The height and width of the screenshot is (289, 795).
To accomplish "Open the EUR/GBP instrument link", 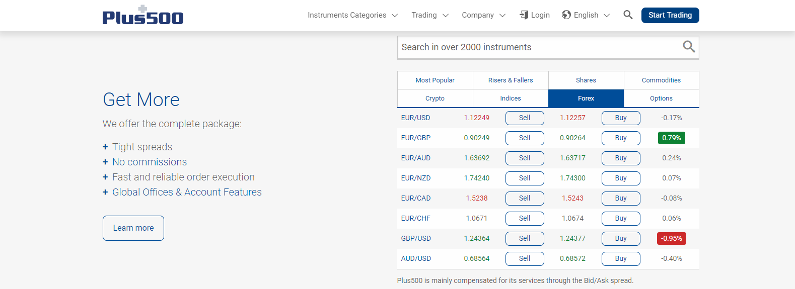I will coord(416,138).
